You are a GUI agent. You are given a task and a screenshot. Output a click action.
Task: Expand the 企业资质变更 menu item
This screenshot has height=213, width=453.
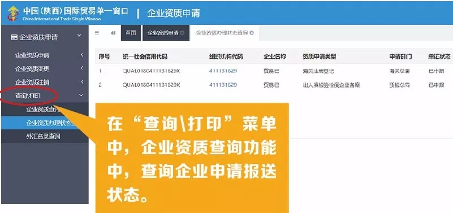45,69
